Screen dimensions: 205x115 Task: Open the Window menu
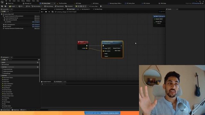pyautogui.click(x=28, y=1)
